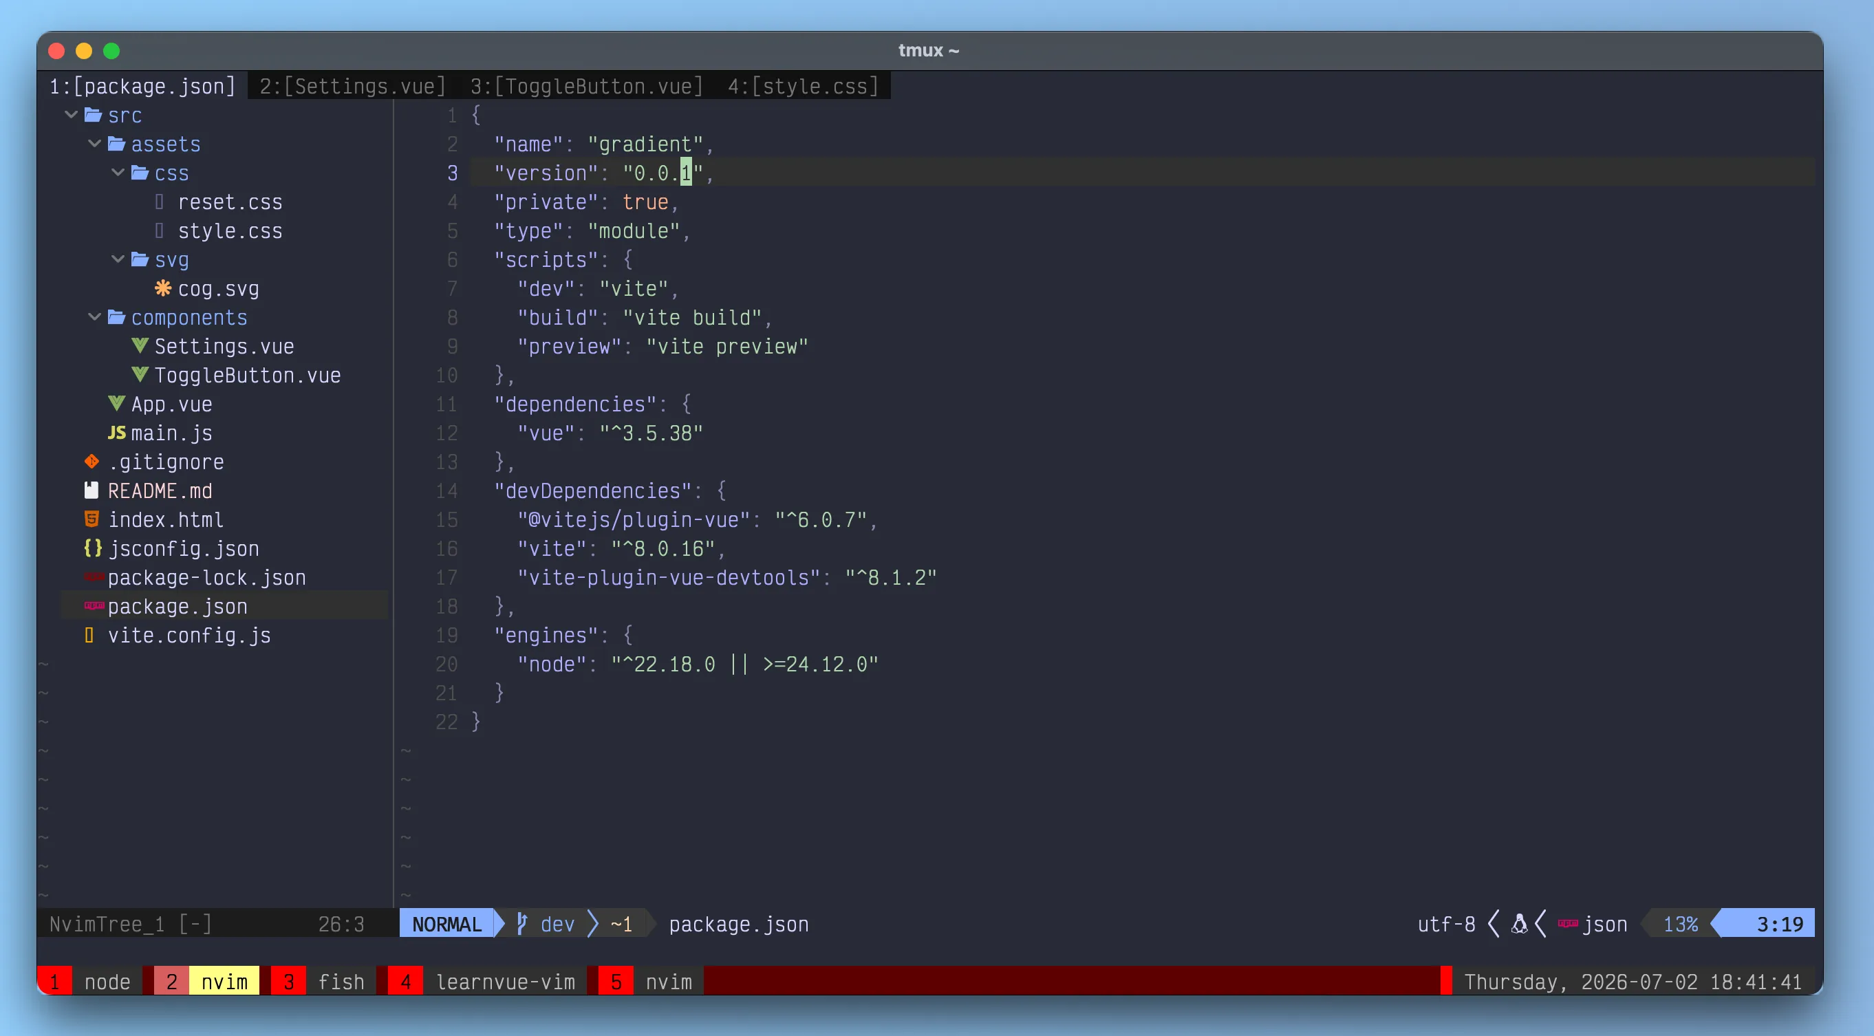The image size is (1874, 1036).
Task: Click the NvimTree_1 [-] statusline label
Action: [131, 924]
